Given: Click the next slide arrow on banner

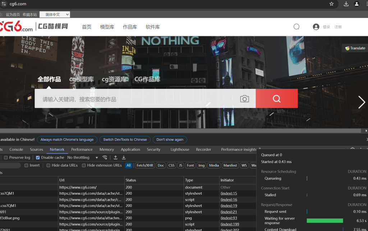Looking at the screenshot, I should 362,102.
